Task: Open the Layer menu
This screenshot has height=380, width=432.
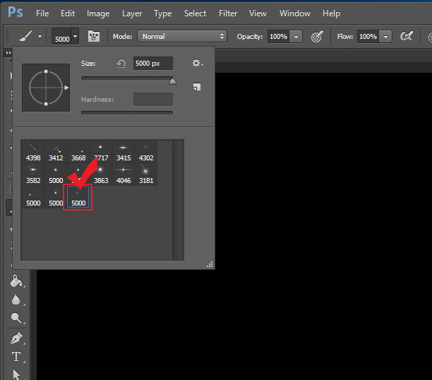Action: (132, 13)
